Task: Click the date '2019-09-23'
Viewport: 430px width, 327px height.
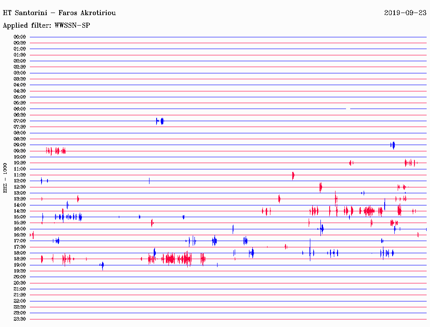Action: click(405, 13)
